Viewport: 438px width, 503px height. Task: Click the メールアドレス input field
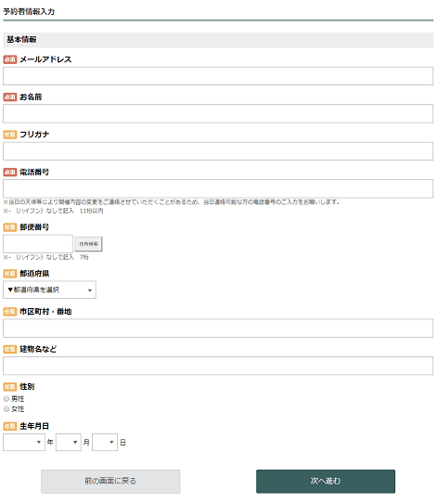click(218, 76)
